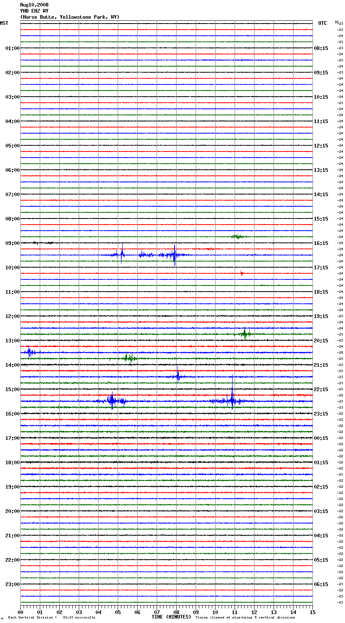This screenshot has height=623, width=345.
Task: Click the blue spike on the 14:00 MST blue trace
Action: (178, 376)
